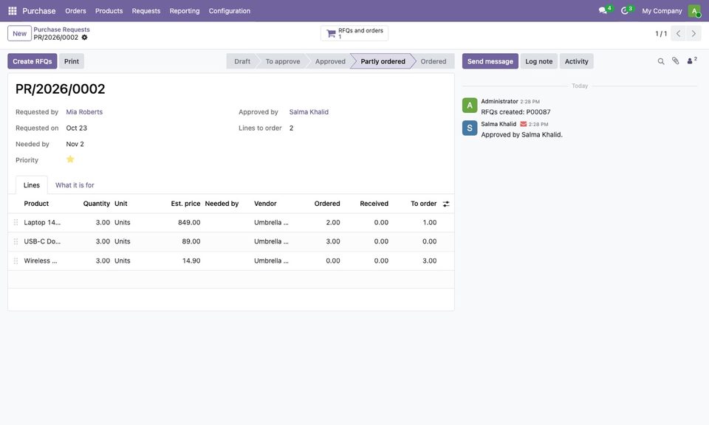Click the Create RFQs button

click(x=32, y=61)
